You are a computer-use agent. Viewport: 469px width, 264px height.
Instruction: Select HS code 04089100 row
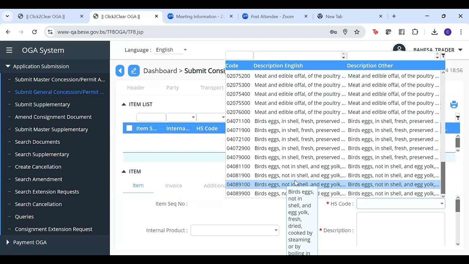tap(333, 184)
